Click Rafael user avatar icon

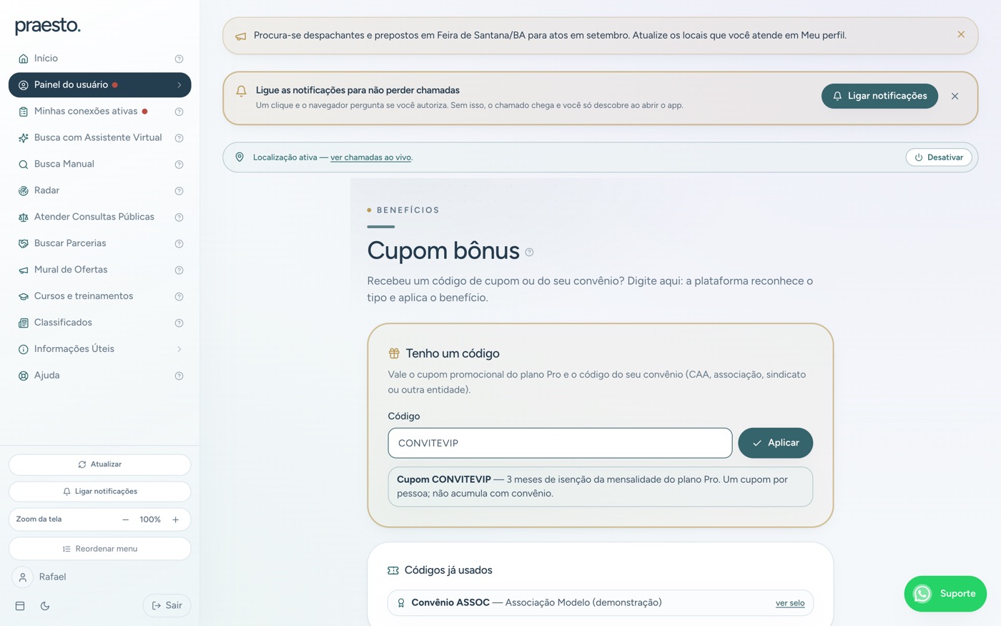tap(22, 577)
